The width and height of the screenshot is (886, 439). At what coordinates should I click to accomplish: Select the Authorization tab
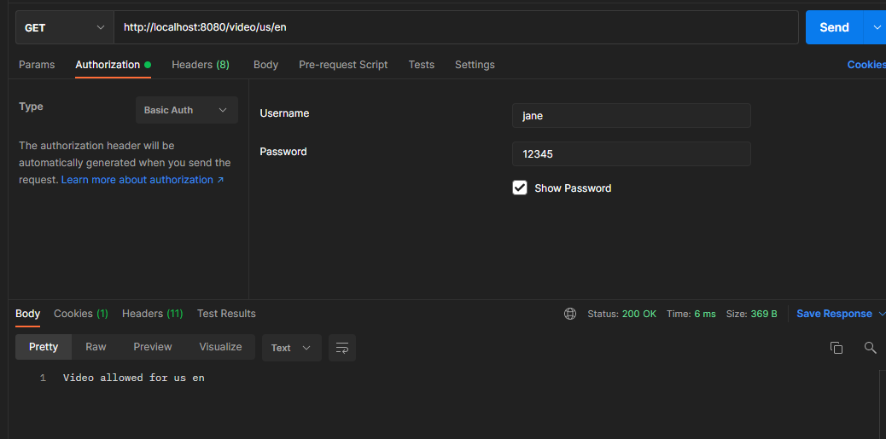coord(113,65)
